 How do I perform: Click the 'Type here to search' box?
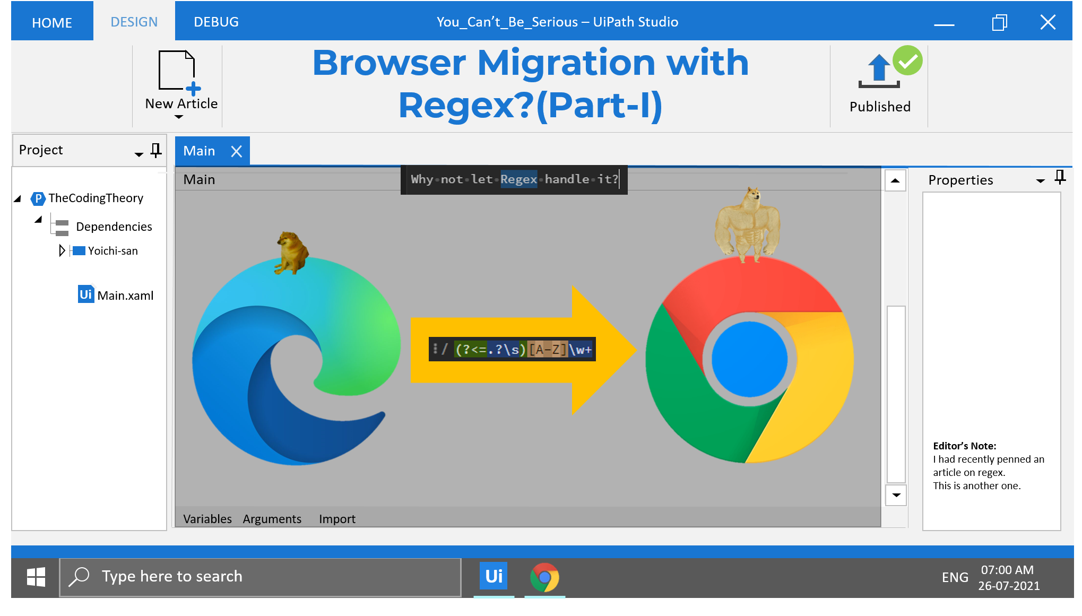[260, 577]
